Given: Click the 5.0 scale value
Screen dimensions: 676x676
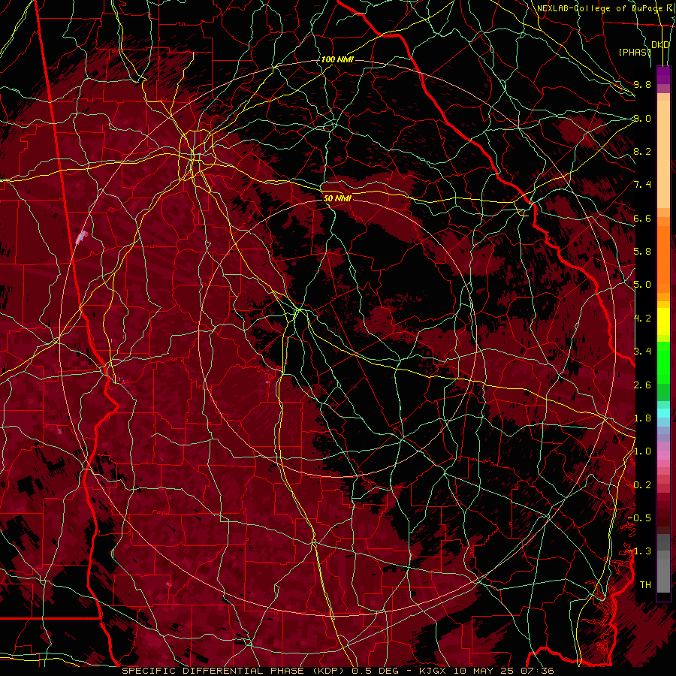Looking at the screenshot, I should click(x=642, y=285).
